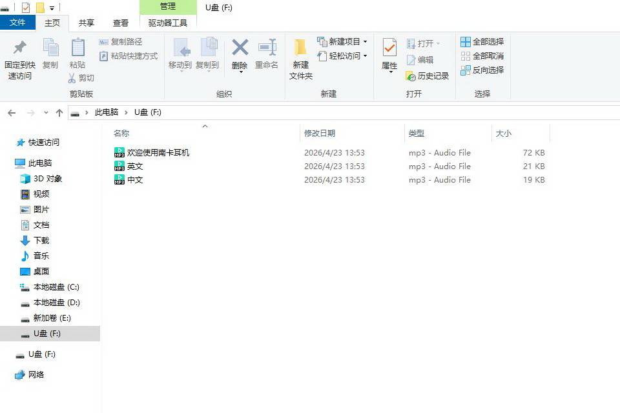Click 粘贴快捷方式 (paste shortcut)

coord(129,55)
